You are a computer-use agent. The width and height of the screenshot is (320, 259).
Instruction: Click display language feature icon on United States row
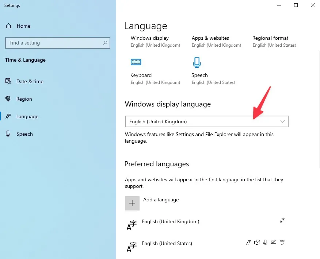[x=248, y=243]
